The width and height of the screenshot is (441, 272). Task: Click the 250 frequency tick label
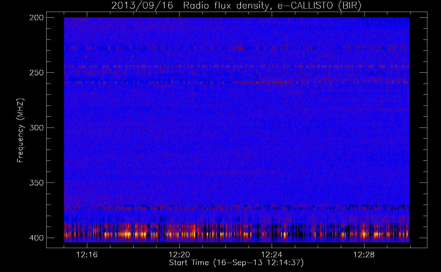pyautogui.click(x=36, y=73)
